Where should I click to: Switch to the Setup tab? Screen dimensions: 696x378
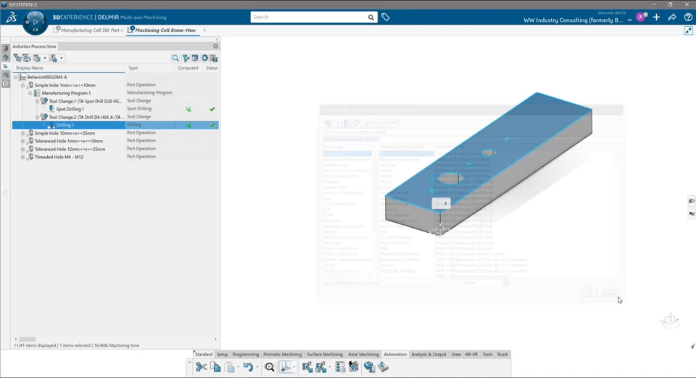222,355
